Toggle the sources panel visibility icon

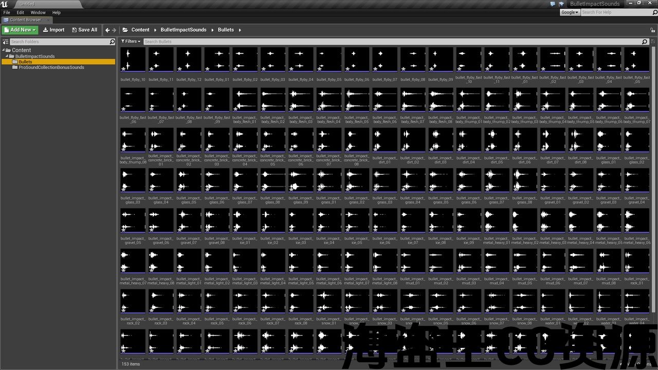point(6,42)
